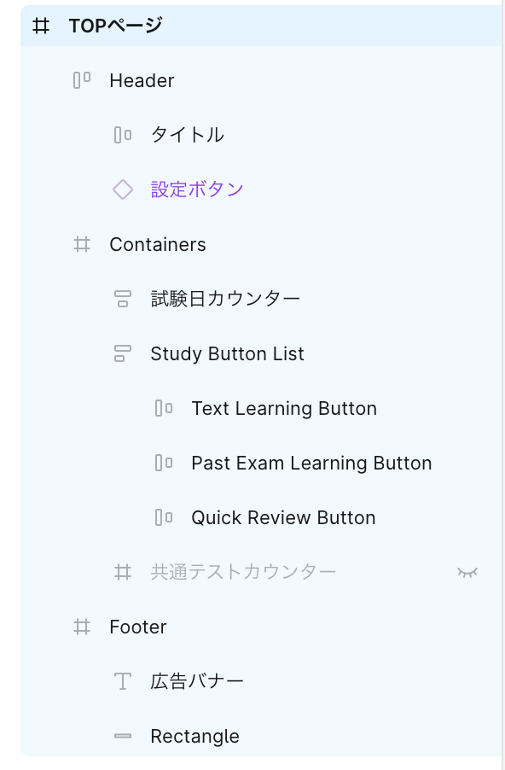This screenshot has width=505, height=770.
Task: Click the frame icon beside TOPページ
Action: 41,26
